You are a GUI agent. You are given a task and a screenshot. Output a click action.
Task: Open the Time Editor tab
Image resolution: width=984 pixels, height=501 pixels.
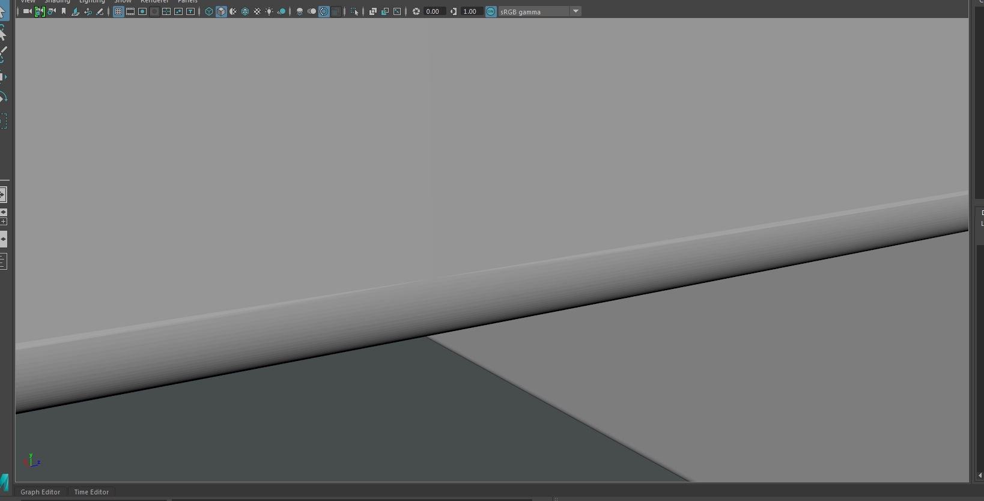(91, 492)
